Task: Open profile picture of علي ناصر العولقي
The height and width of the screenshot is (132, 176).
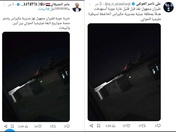Action: click(169, 7)
